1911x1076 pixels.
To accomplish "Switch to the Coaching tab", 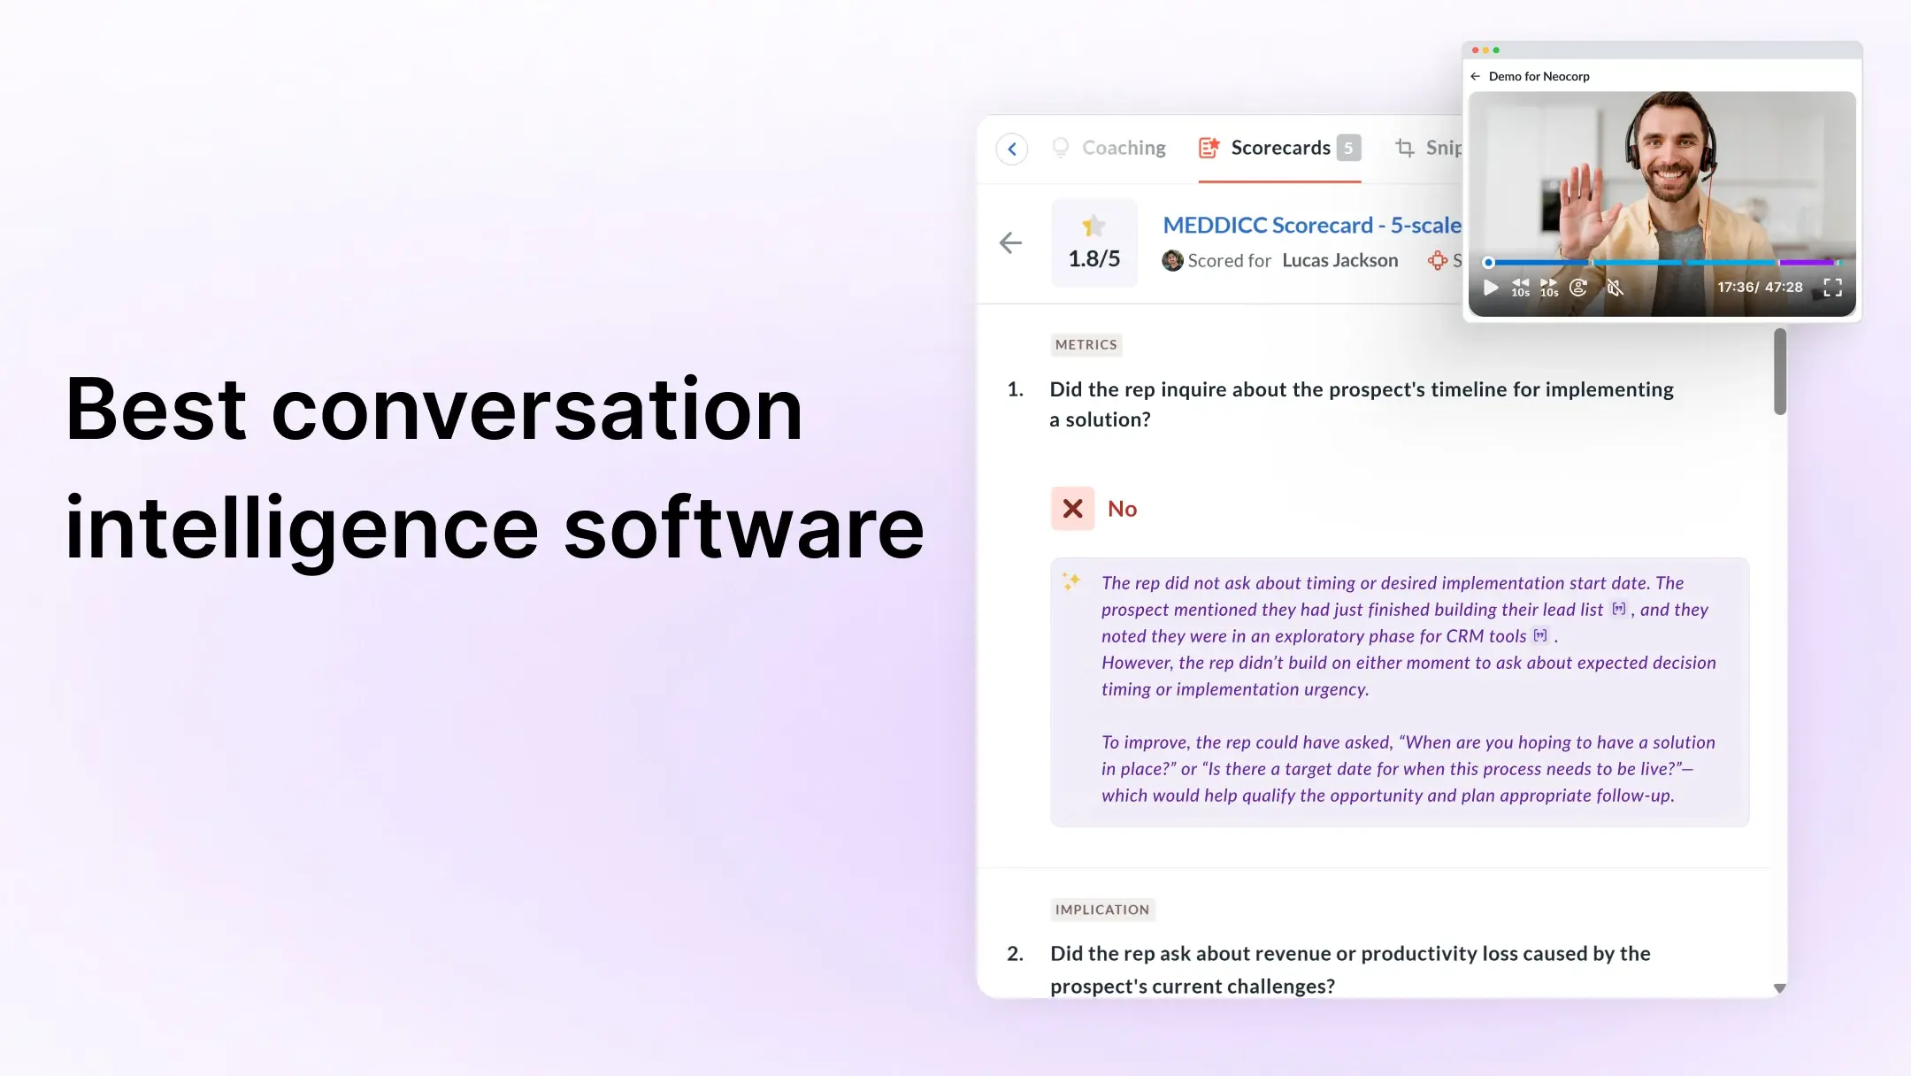I will click(x=1123, y=148).
